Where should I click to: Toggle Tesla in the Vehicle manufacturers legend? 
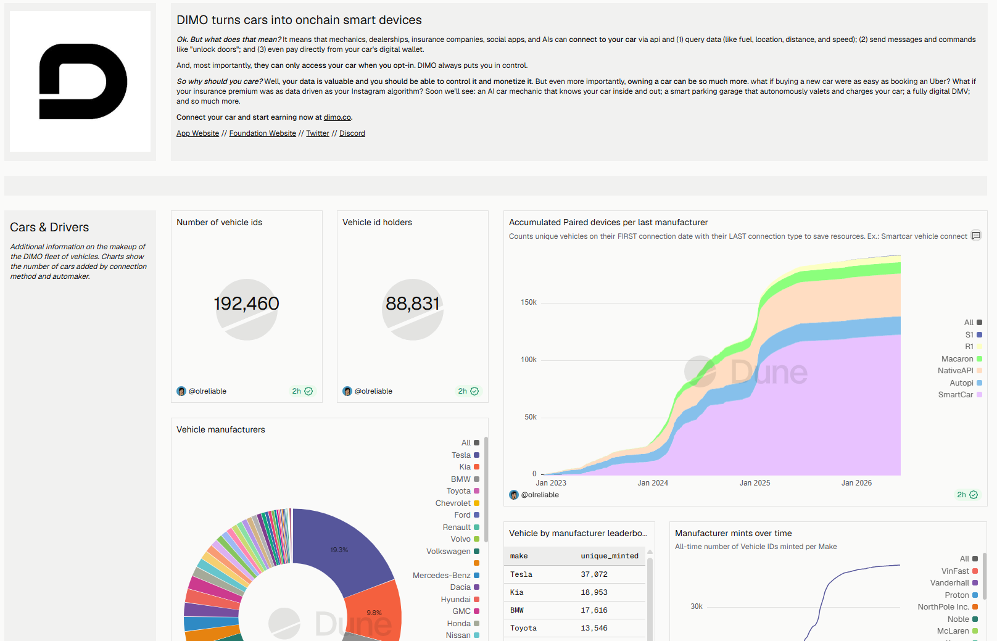(x=465, y=455)
